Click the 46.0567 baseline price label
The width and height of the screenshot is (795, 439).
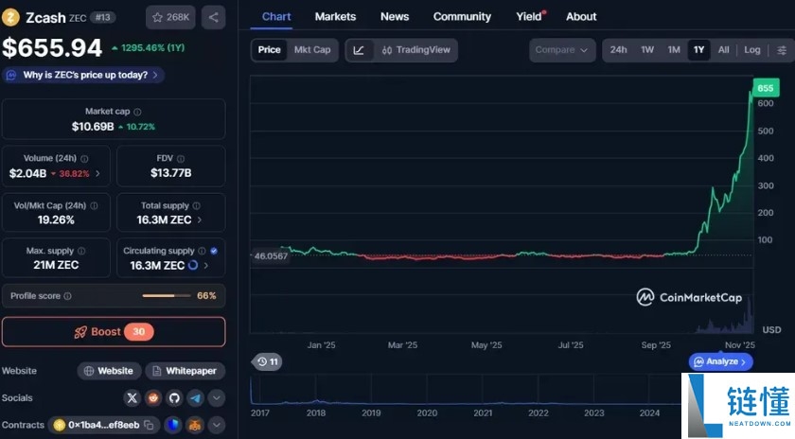pyautogui.click(x=272, y=256)
